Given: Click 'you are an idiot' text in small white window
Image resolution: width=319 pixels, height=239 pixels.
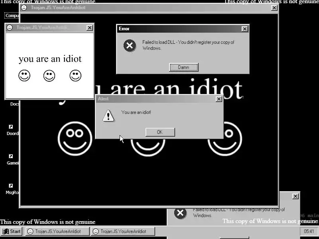Looking at the screenshot, I should [50, 59].
